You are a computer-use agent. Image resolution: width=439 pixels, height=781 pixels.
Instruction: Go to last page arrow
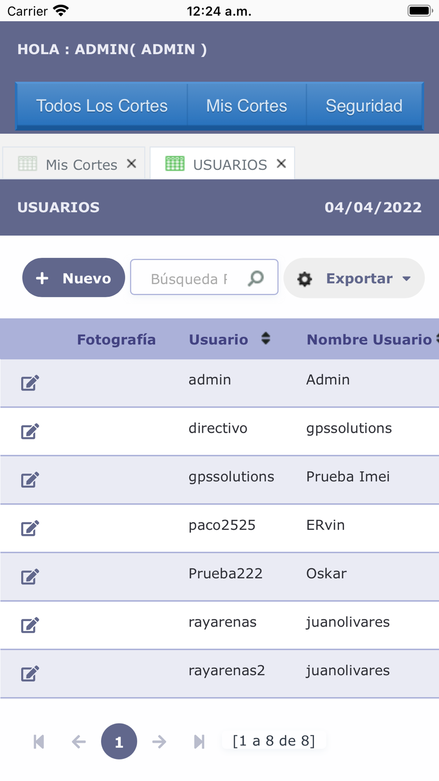tap(199, 741)
